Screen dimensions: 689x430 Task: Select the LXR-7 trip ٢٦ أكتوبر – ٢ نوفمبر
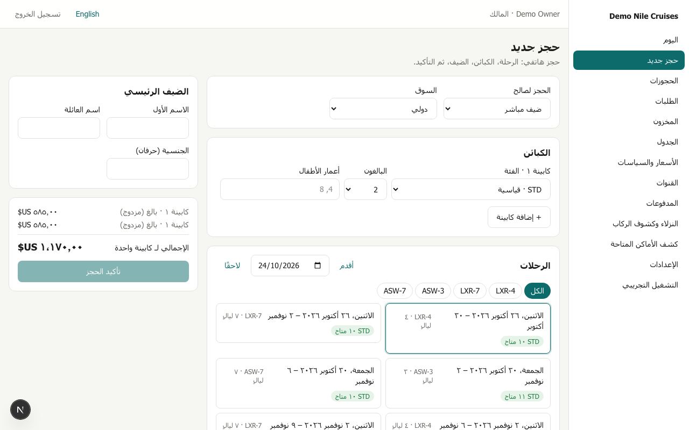pos(298,323)
